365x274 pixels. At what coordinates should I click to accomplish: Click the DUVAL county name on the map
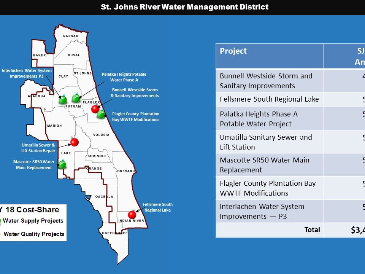pos(74,55)
